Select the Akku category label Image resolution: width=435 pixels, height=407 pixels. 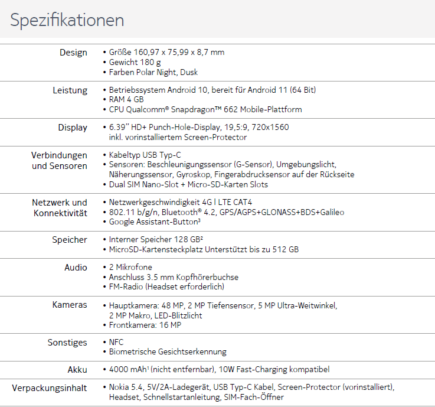pos(77,370)
